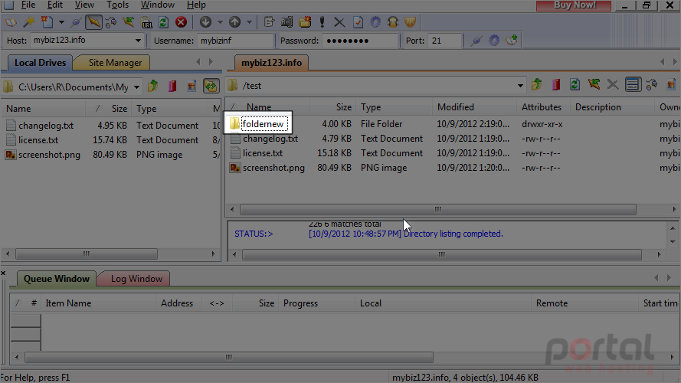The width and height of the screenshot is (681, 383).
Task: Open Quick Connect settings gear icon
Action: click(x=494, y=41)
